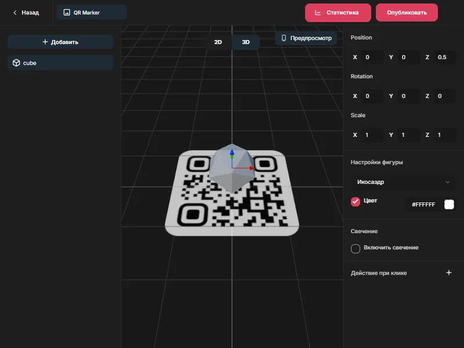The height and width of the screenshot is (348, 464).
Task: Click the Scale section label
Action: [x=358, y=115]
